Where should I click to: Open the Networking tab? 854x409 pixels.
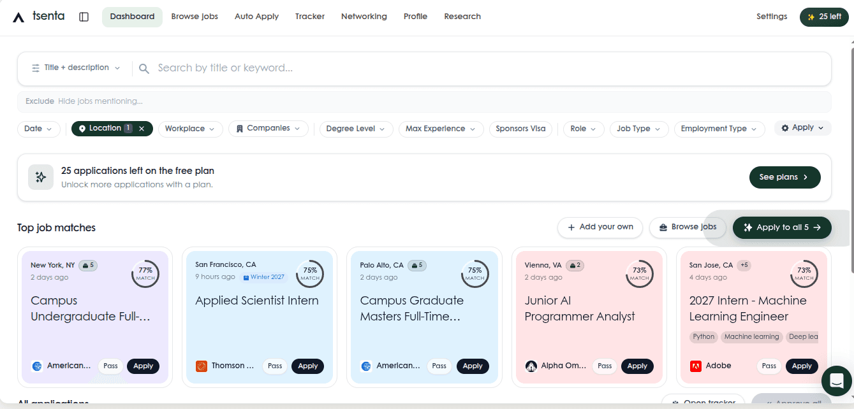tap(364, 17)
